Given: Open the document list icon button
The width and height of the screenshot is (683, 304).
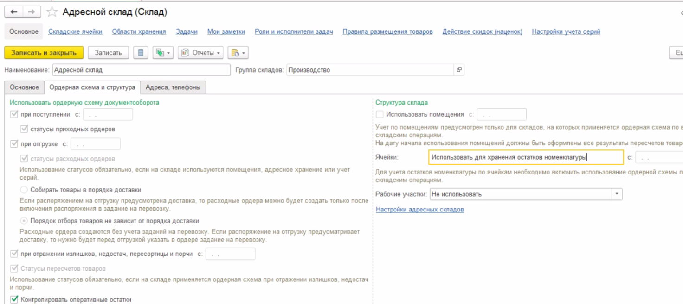Looking at the screenshot, I should 141,53.
